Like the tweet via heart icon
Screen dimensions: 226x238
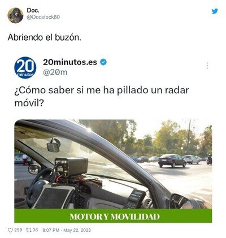click(x=10, y=230)
